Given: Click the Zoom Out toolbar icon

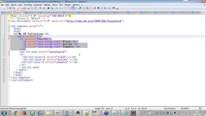Looking at the screenshot, I should pos(61,8).
